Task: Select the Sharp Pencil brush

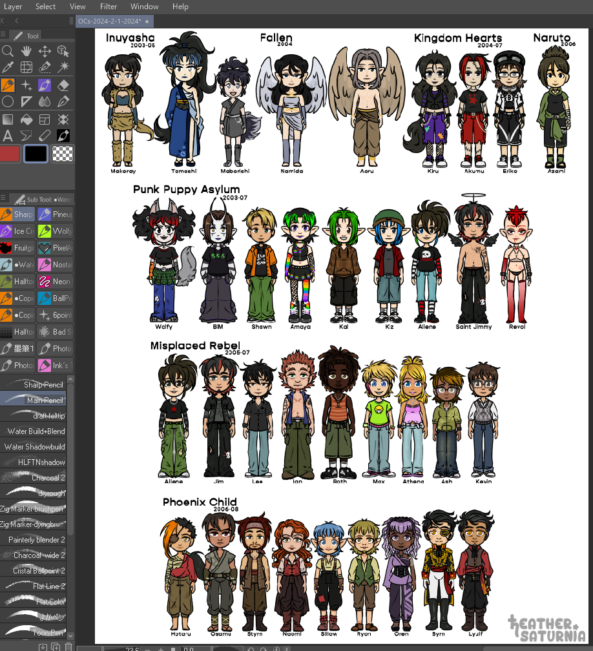Action: (33, 384)
